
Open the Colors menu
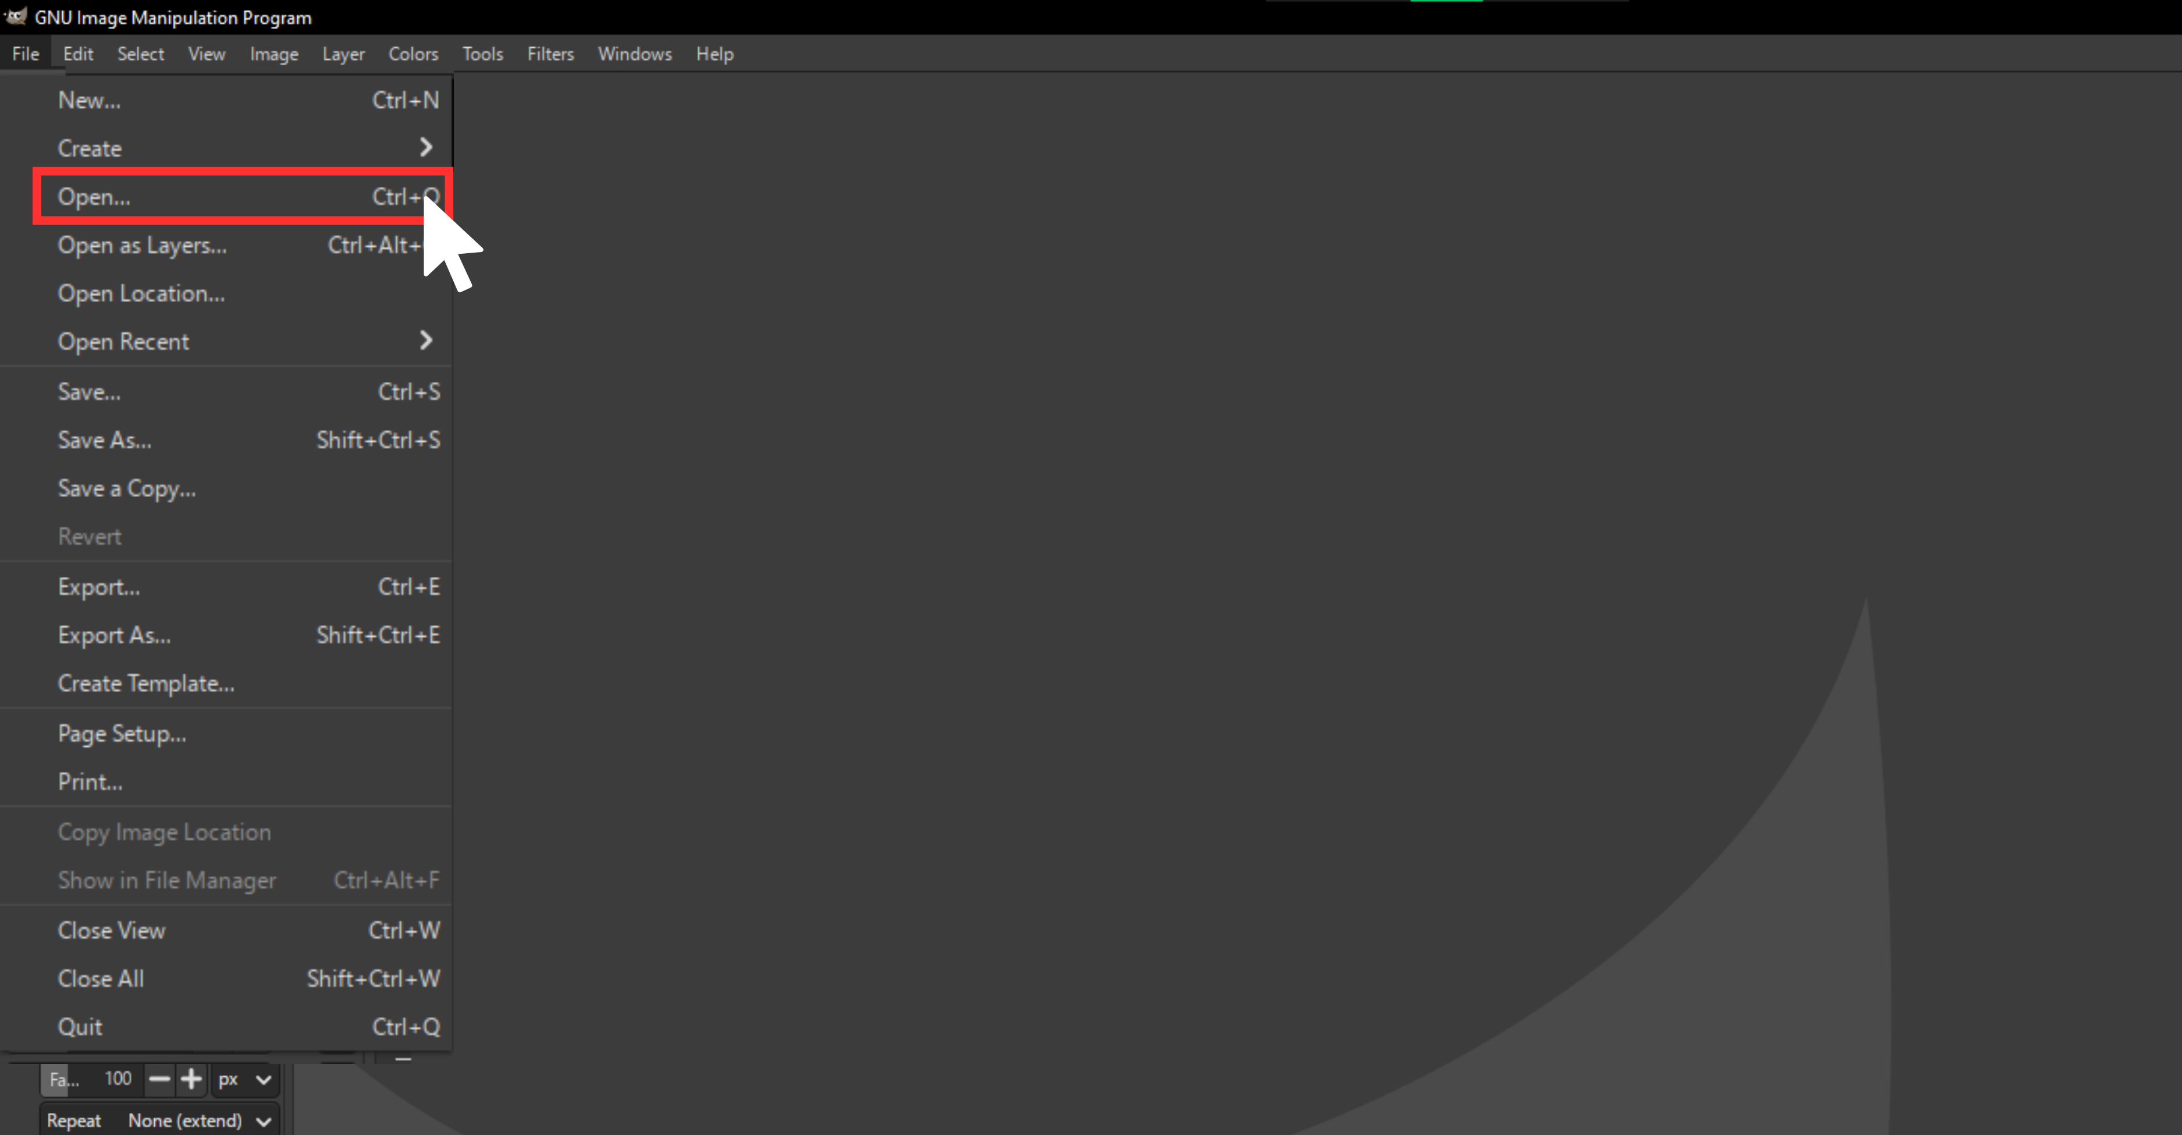(x=413, y=54)
